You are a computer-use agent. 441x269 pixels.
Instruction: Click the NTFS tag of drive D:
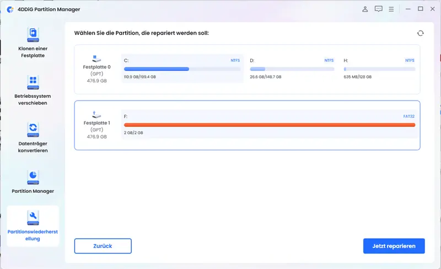[x=329, y=60]
